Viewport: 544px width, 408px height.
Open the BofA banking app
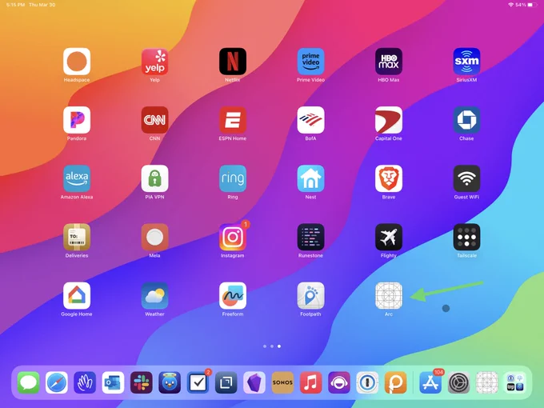[x=311, y=120]
